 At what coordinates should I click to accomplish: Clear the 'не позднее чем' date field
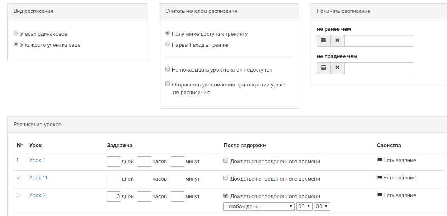[337, 68]
